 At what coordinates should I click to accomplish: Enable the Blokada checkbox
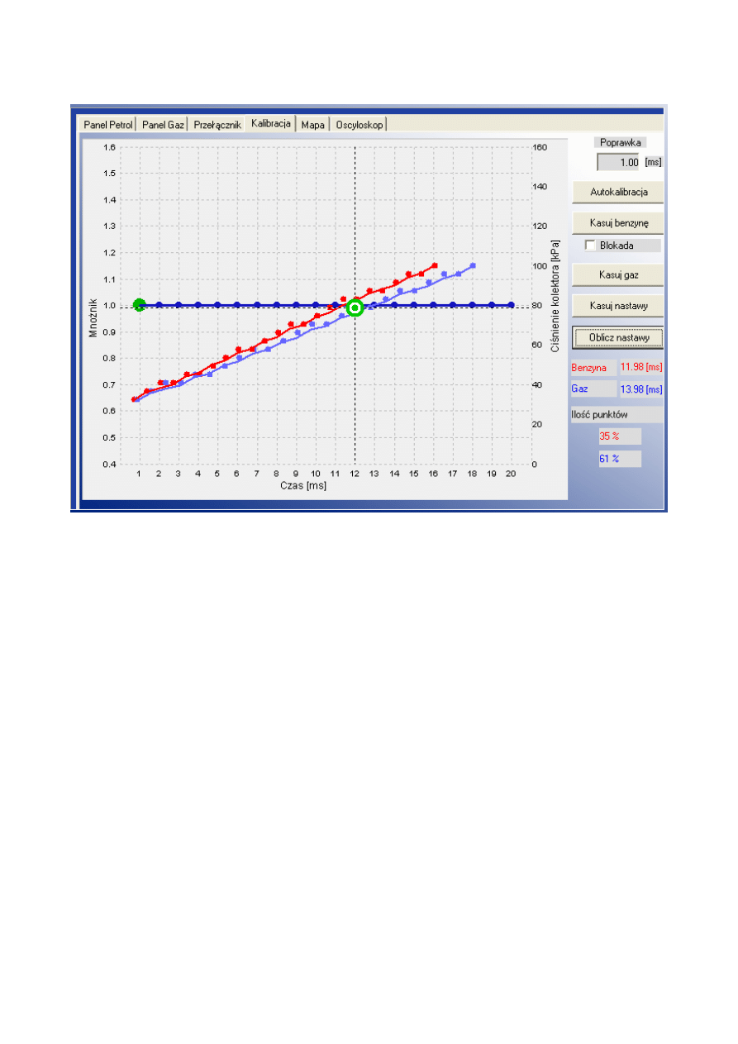[590, 246]
